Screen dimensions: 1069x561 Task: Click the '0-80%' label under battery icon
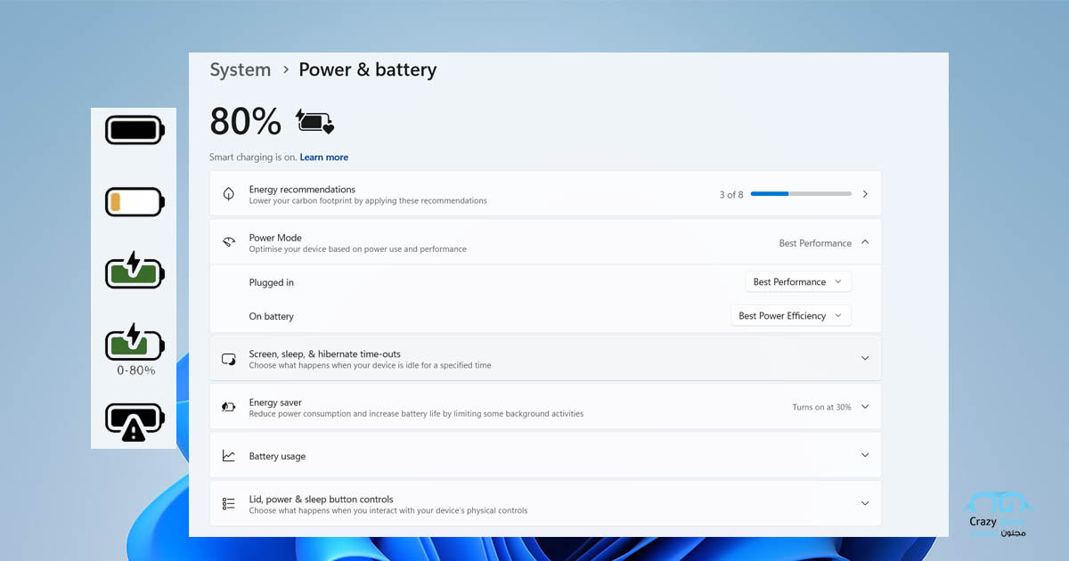(x=135, y=370)
